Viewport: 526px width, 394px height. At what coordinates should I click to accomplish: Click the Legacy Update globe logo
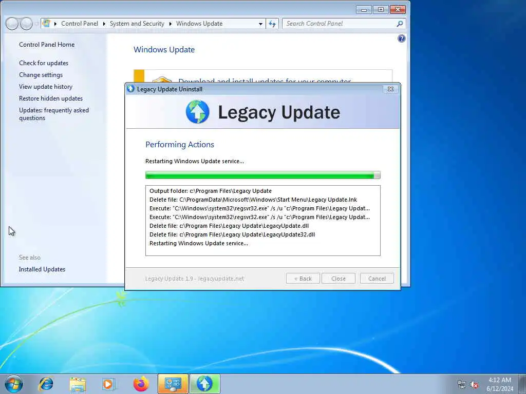(198, 112)
